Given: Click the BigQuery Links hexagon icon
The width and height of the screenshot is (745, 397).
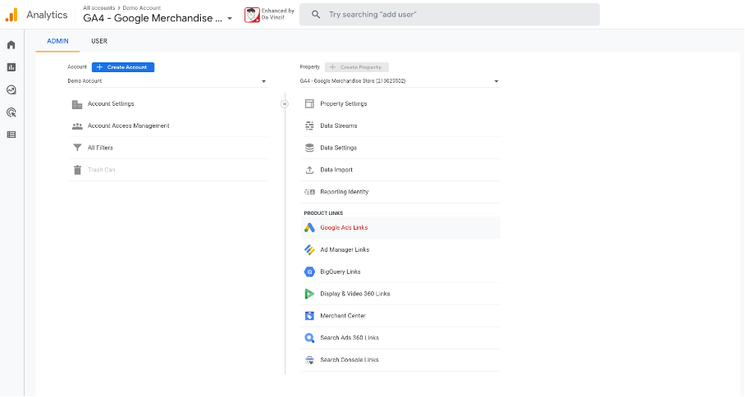Looking at the screenshot, I should 309,272.
